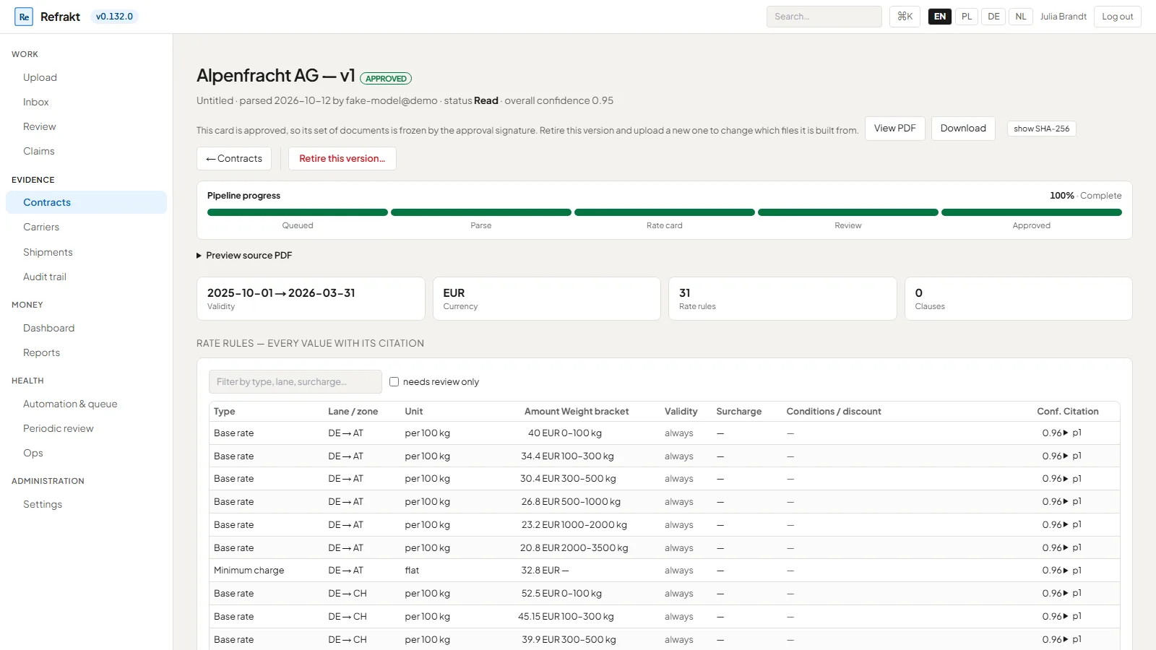The width and height of the screenshot is (1156, 650).
Task: Tick the "needs review only" checkbox
Action: (x=394, y=382)
